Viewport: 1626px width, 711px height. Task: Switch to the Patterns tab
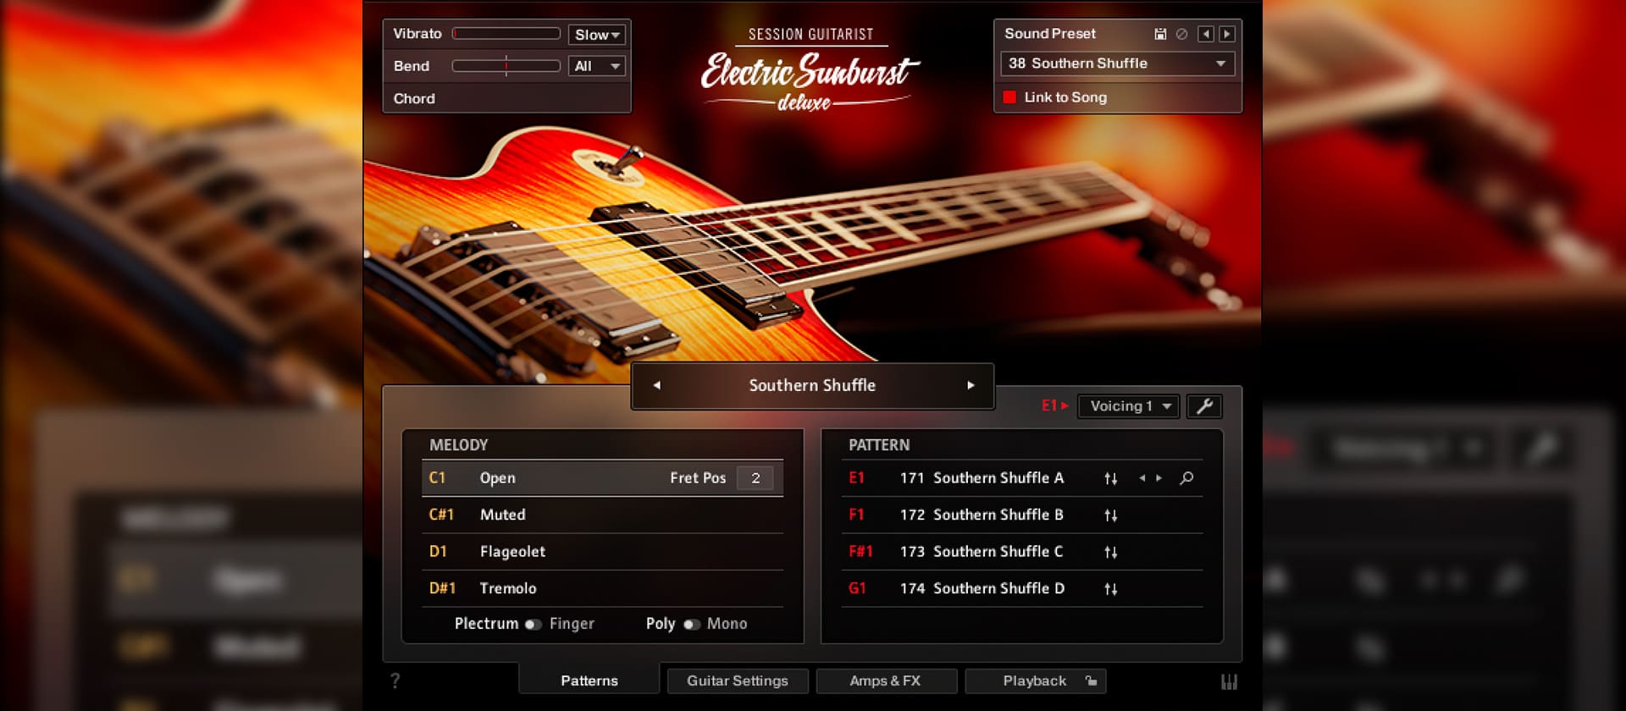tap(589, 681)
